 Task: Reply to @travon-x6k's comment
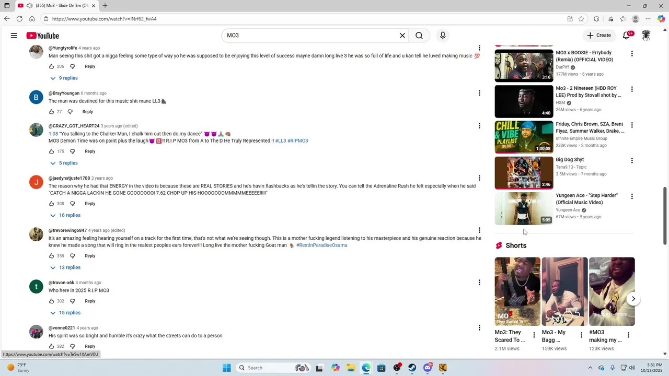coord(90,301)
